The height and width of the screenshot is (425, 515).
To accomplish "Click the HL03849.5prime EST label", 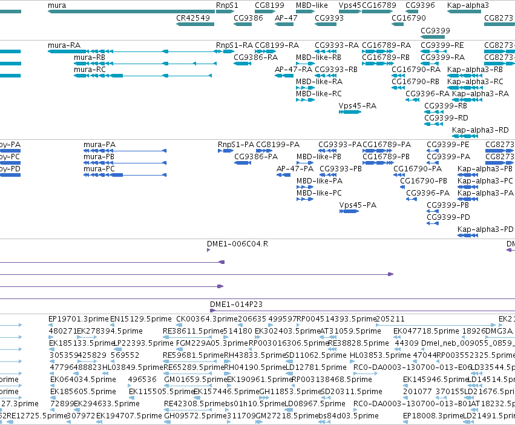I will point(133,367).
